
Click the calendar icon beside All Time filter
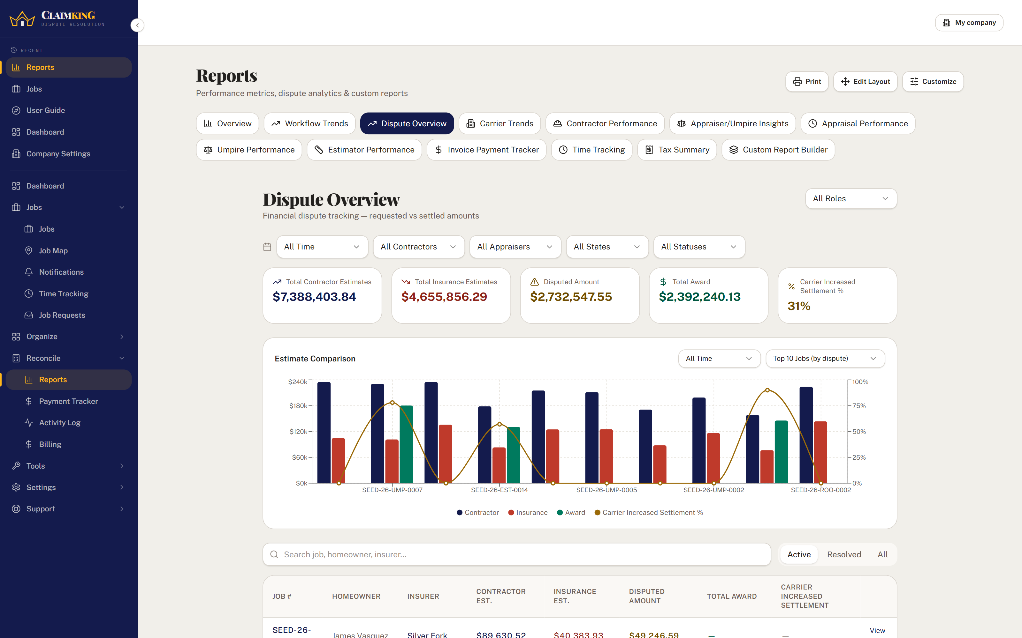[267, 247]
